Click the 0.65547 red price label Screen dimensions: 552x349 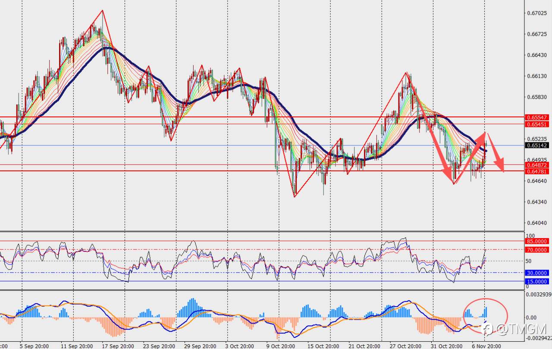tap(537, 117)
